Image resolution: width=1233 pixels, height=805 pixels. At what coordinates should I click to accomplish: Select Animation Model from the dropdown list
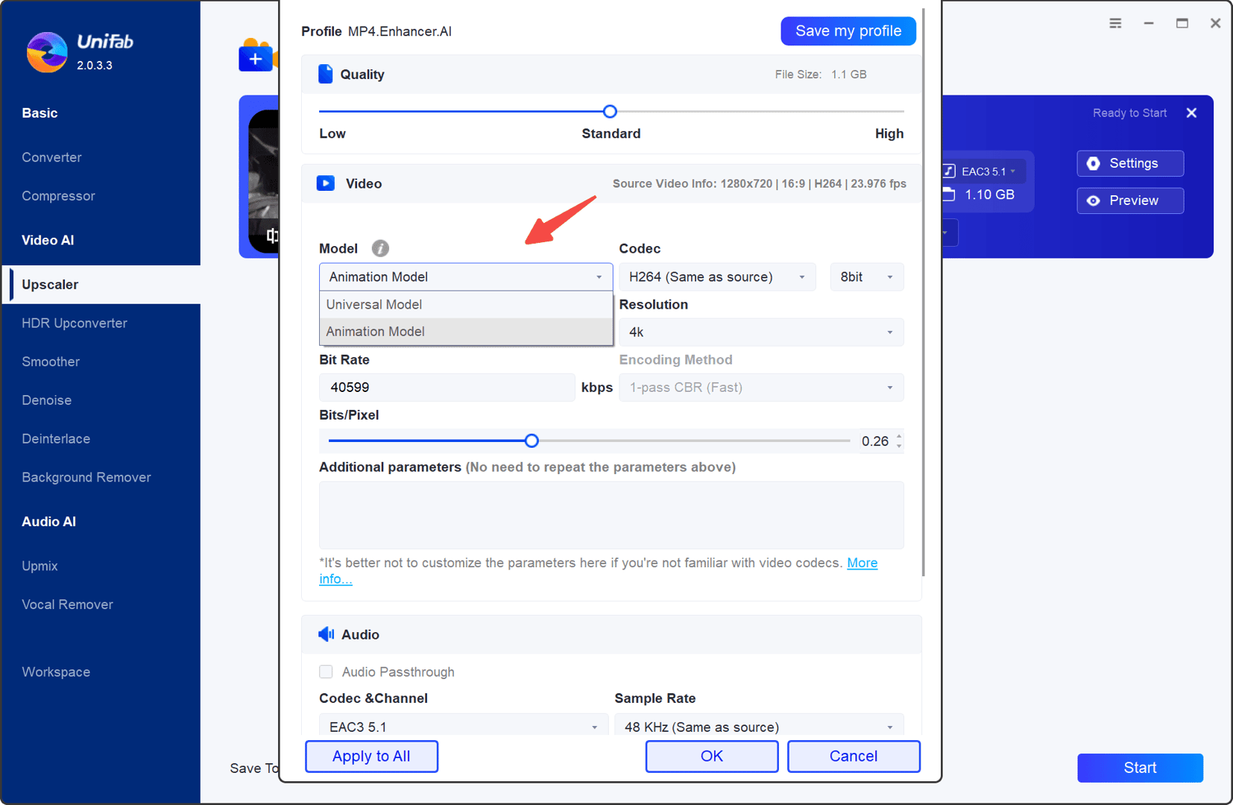coord(466,331)
